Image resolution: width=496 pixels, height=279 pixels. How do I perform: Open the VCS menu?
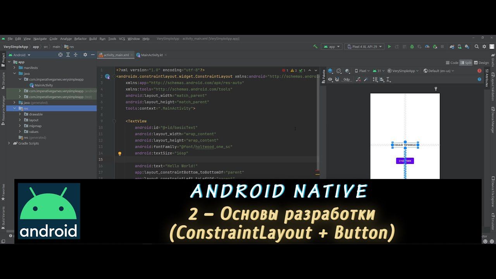point(122,39)
